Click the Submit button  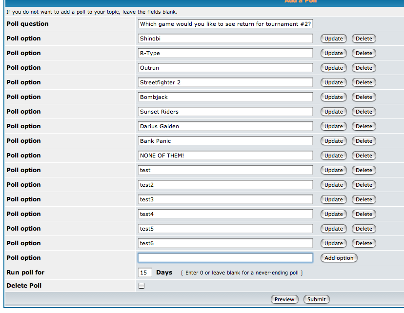tap(316, 299)
